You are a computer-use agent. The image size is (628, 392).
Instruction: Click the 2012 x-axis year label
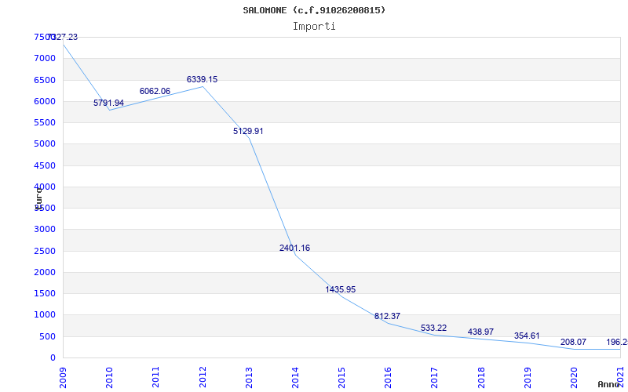point(203,377)
